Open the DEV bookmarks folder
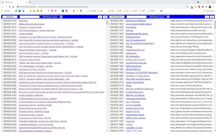 pos(100,11)
